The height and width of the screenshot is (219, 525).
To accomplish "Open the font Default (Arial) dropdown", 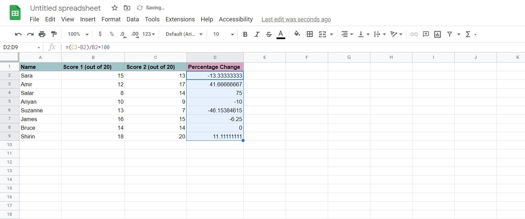I will pos(184,34).
